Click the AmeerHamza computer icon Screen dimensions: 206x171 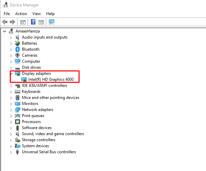click(x=11, y=31)
